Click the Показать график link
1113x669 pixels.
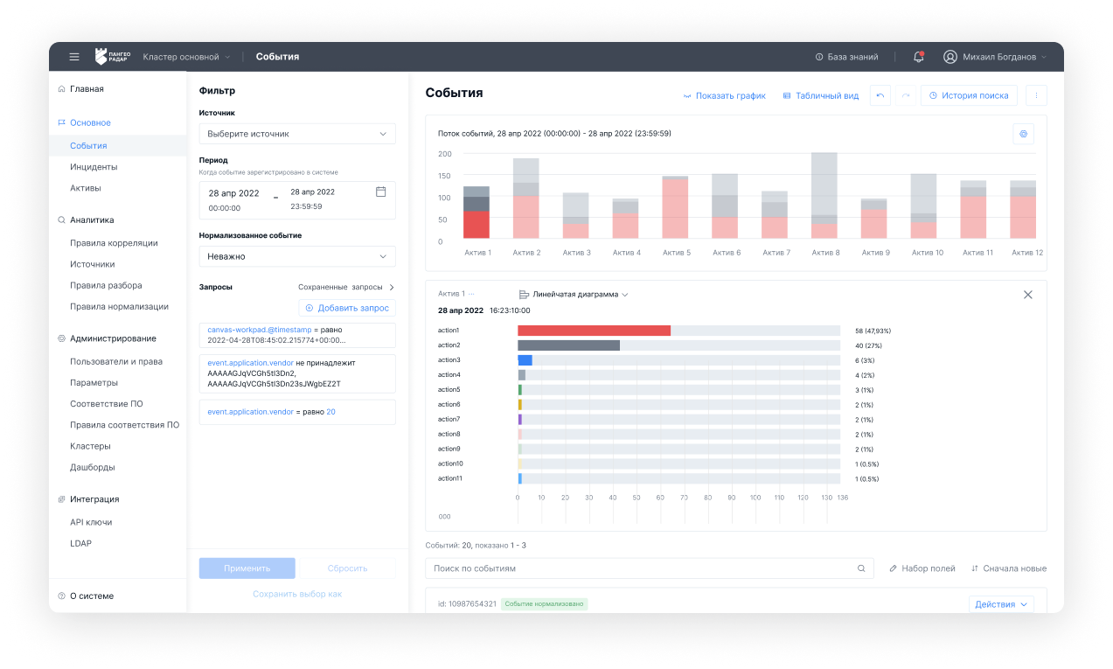(724, 95)
